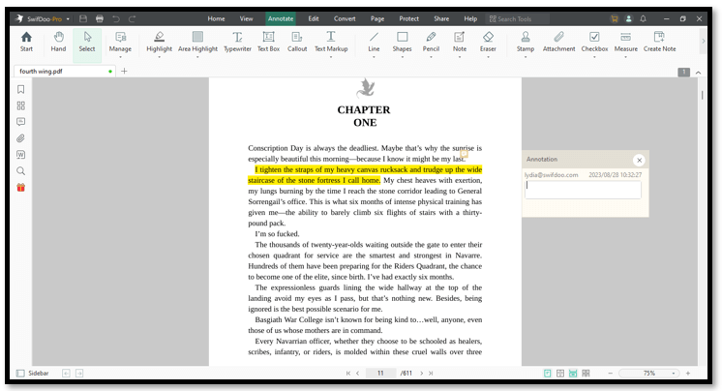
Task: Open the page thumbnails sidebar panel
Action: click(20, 105)
